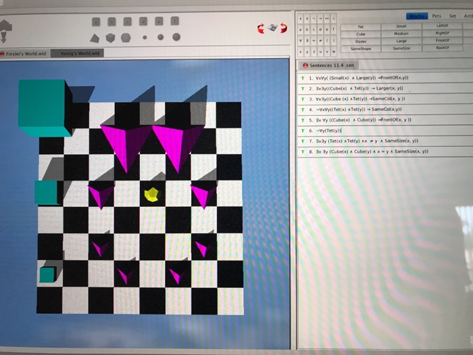Image resolution: width=473 pixels, height=355 pixels.
Task: Insert the Cube predicate
Action: click(360, 34)
